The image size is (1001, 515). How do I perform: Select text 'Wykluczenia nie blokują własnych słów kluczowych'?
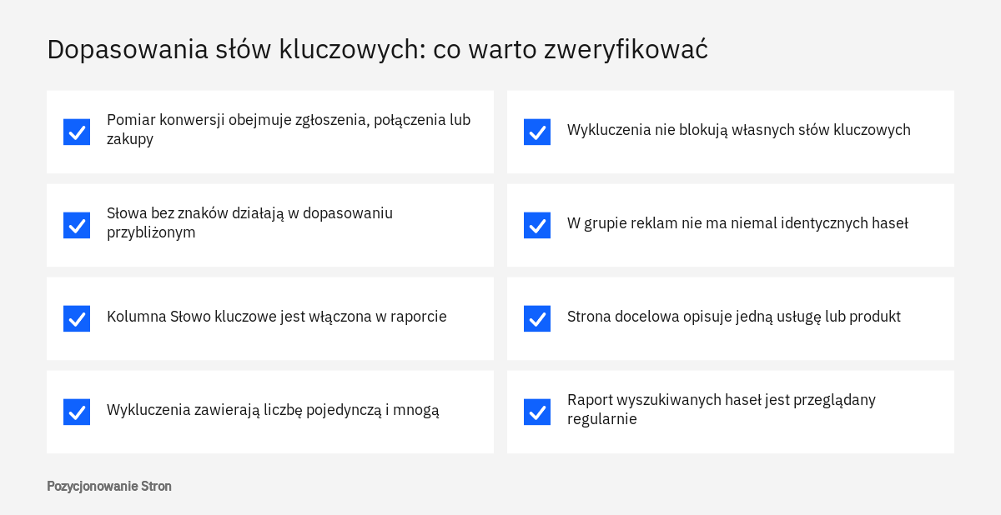pos(739,130)
